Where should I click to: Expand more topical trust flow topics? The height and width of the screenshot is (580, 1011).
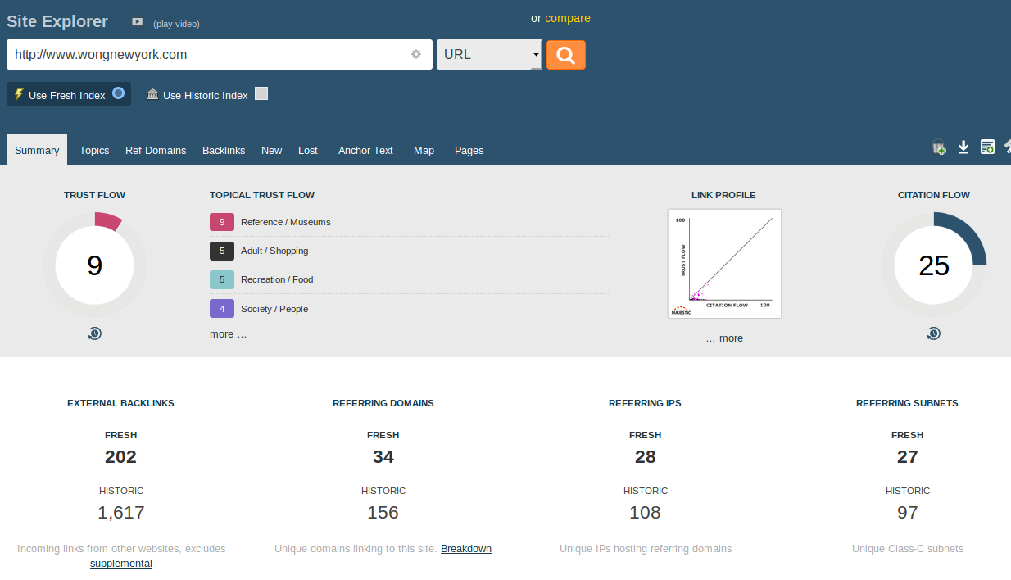tap(228, 334)
